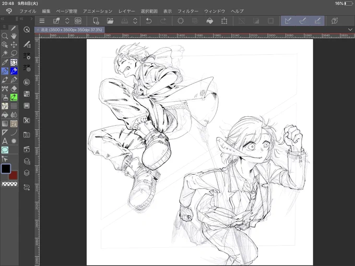
Task: Click the Clear spinner-shaped icon
Action: coord(181,21)
